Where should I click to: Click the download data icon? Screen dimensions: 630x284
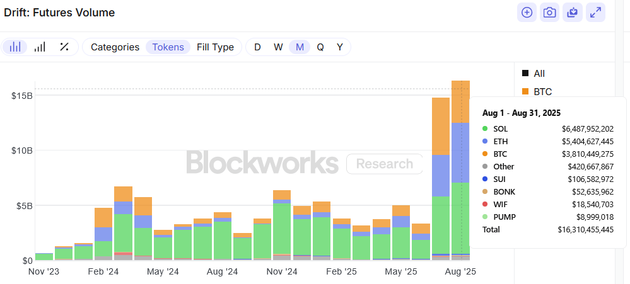pyautogui.click(x=573, y=13)
